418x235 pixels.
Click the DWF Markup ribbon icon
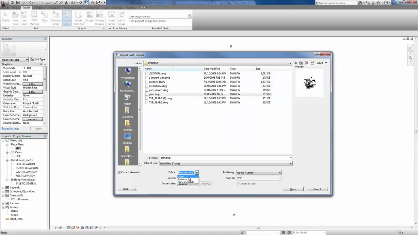(34, 18)
